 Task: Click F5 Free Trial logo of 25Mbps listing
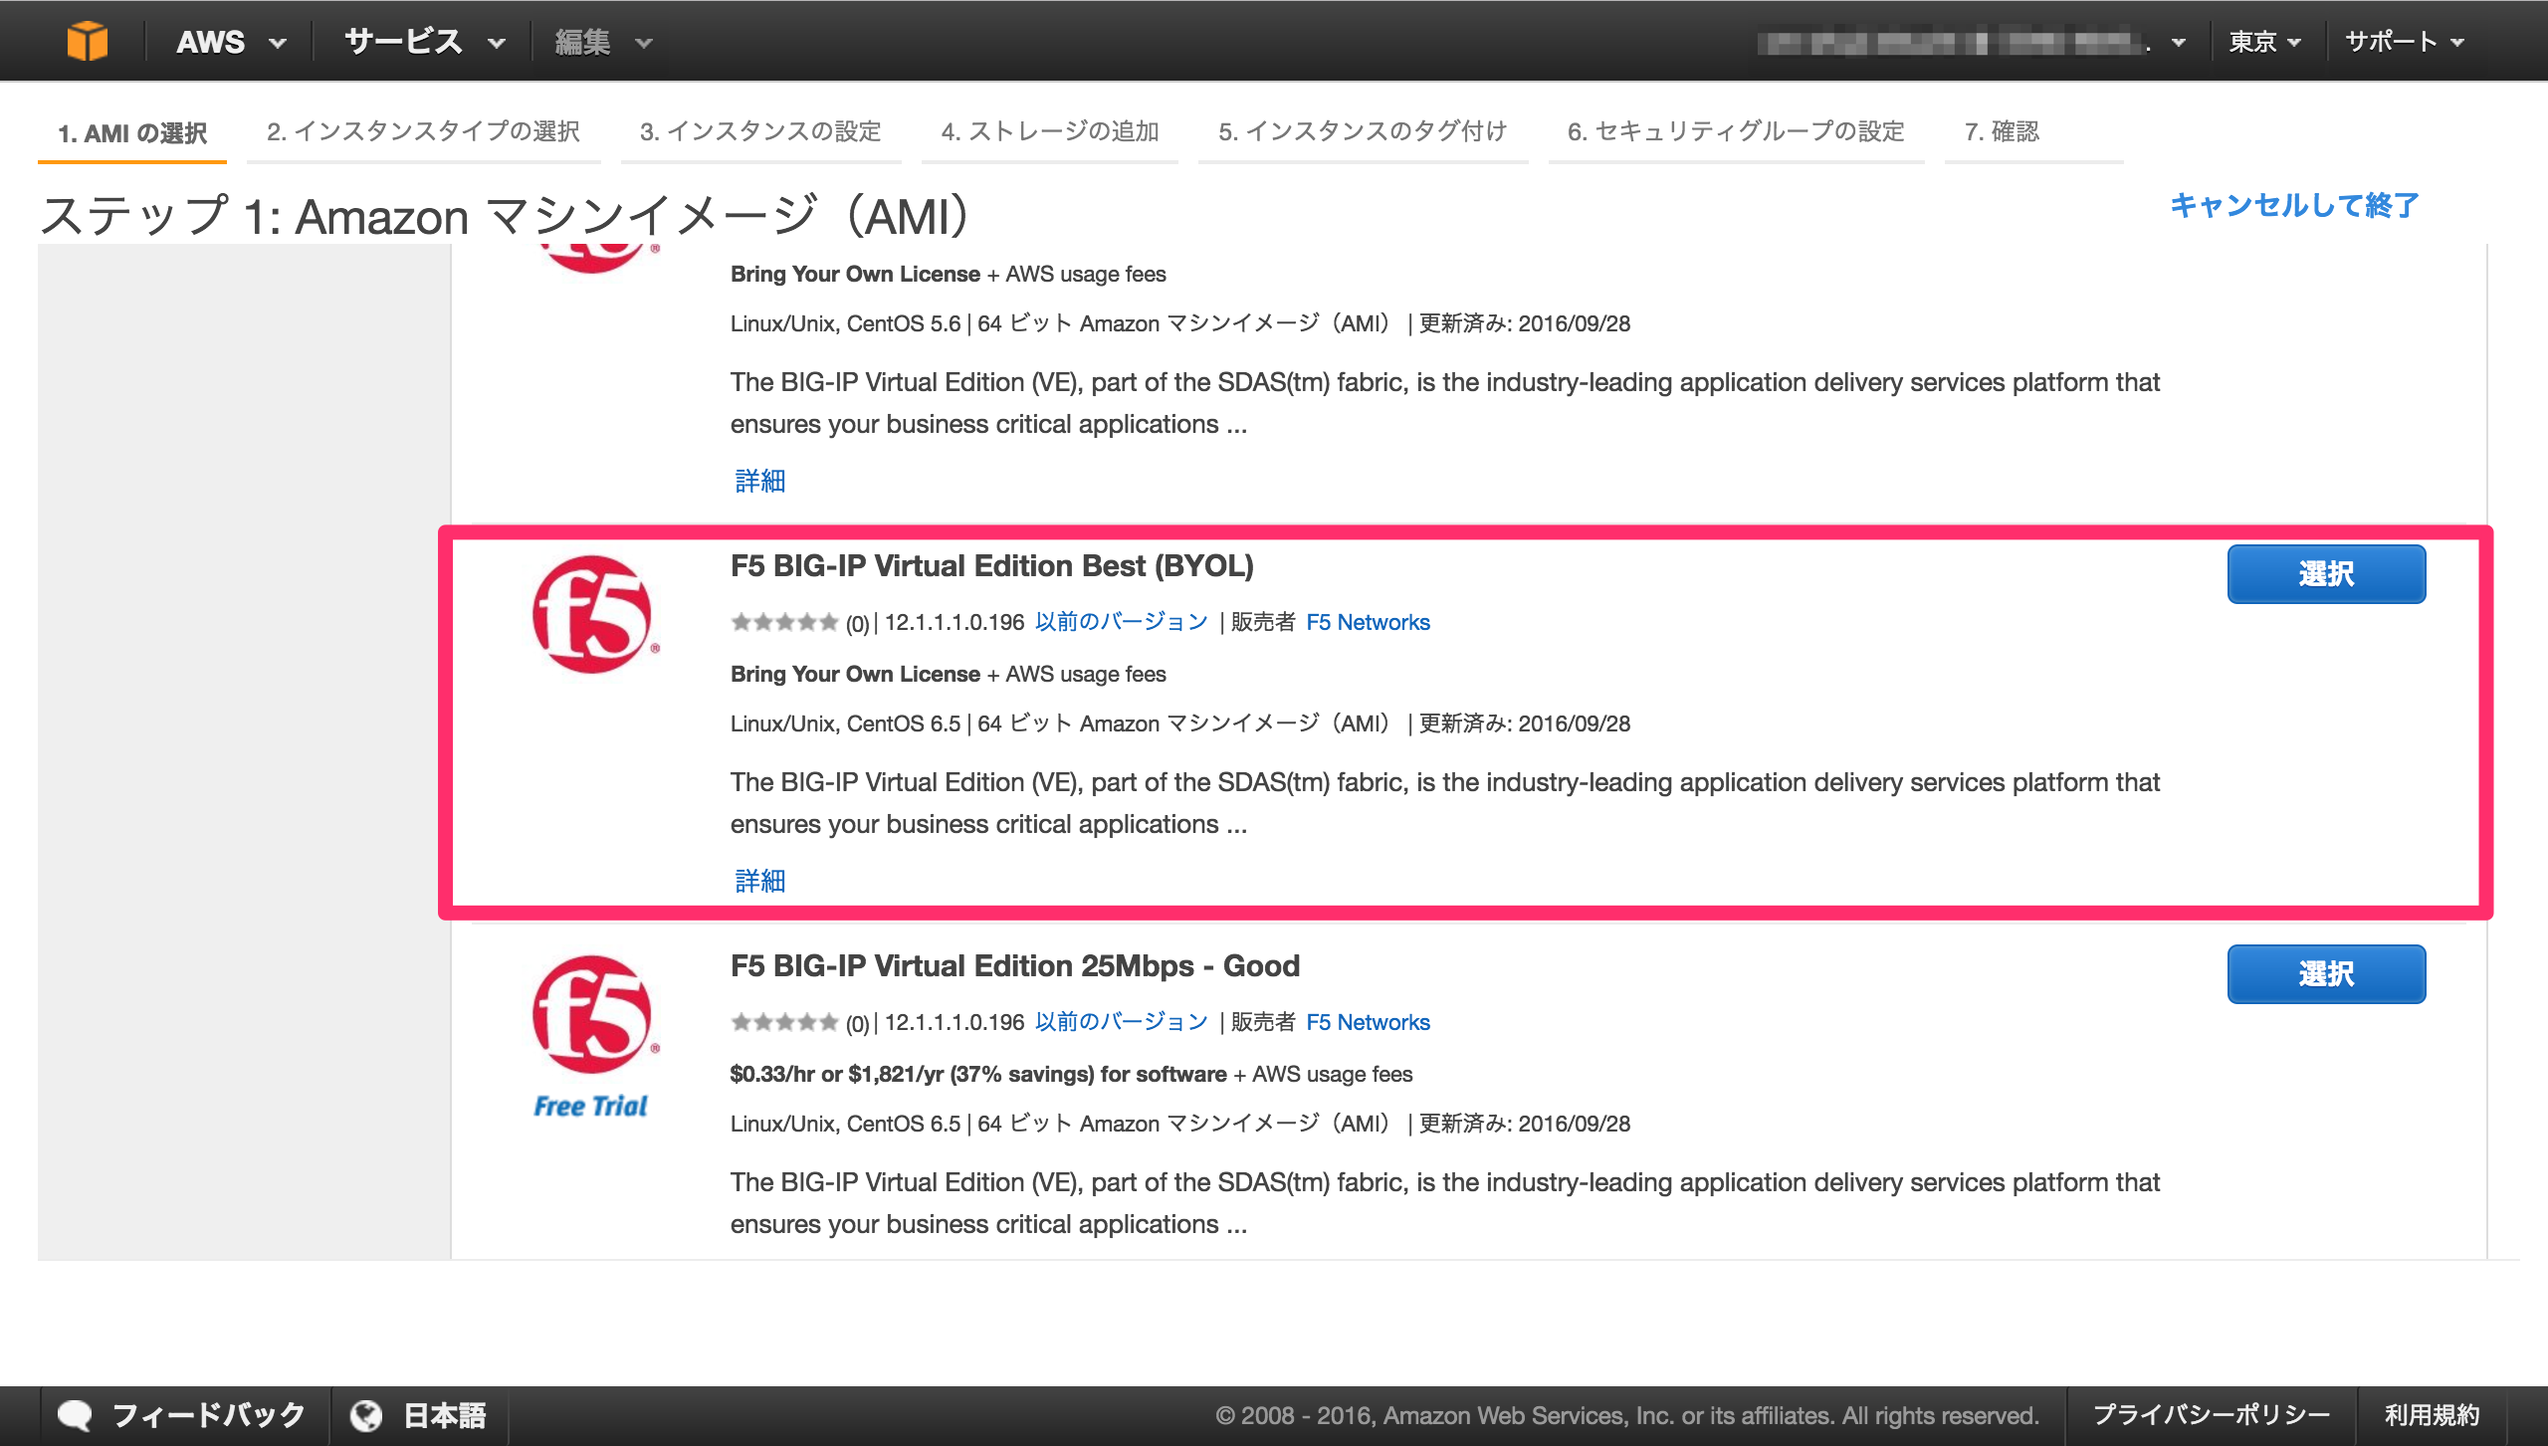coord(594,1036)
